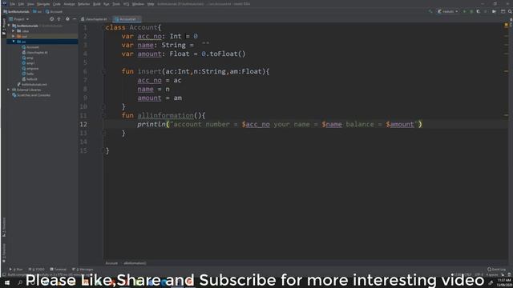Click the Stop icon in toolbar
The height and width of the screenshot is (288, 513).
[486, 11]
